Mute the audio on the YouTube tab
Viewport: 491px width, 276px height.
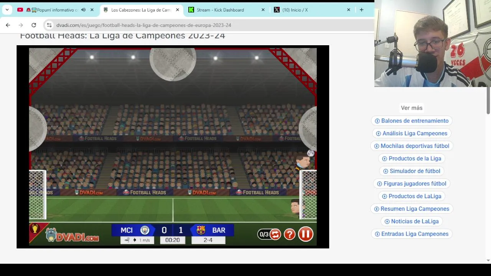[x=83, y=10]
